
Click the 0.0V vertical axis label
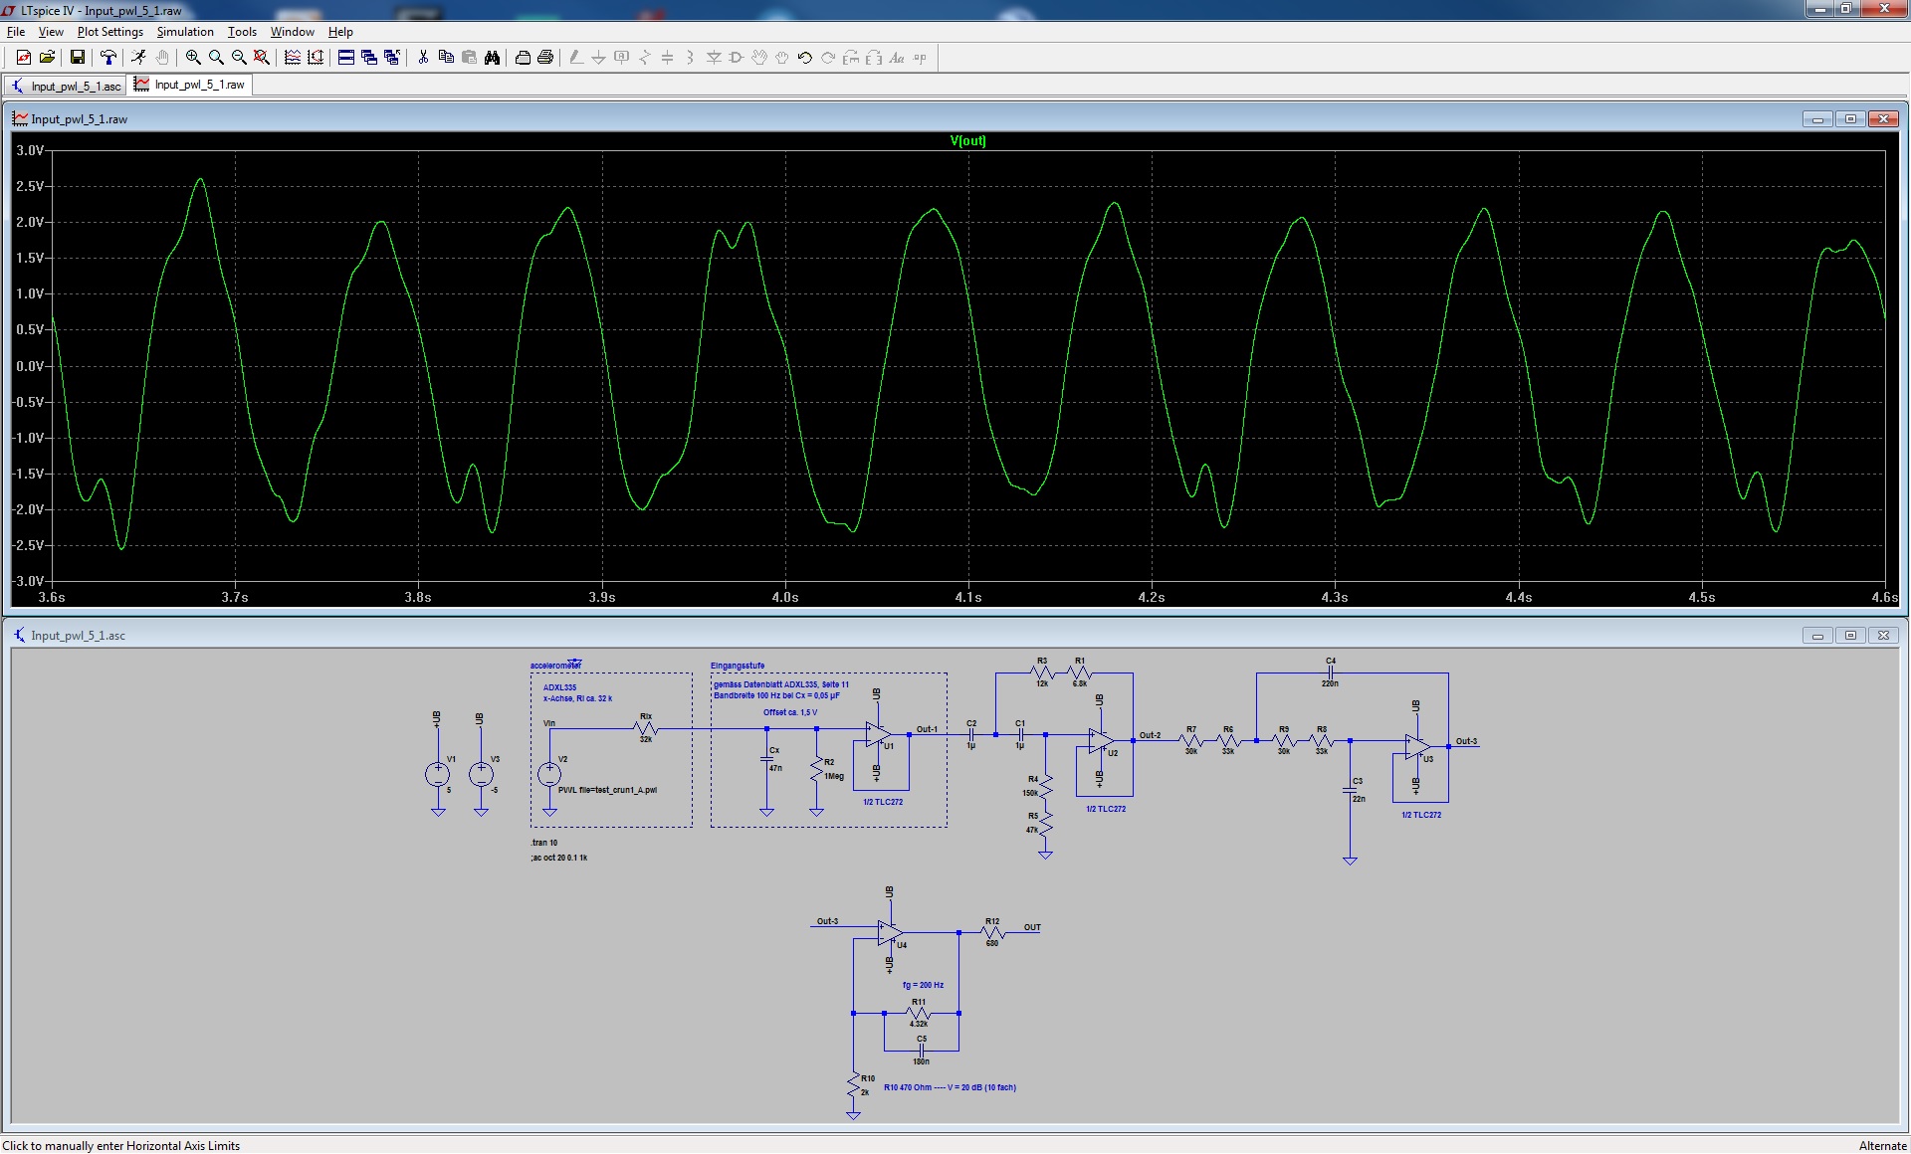coord(29,366)
